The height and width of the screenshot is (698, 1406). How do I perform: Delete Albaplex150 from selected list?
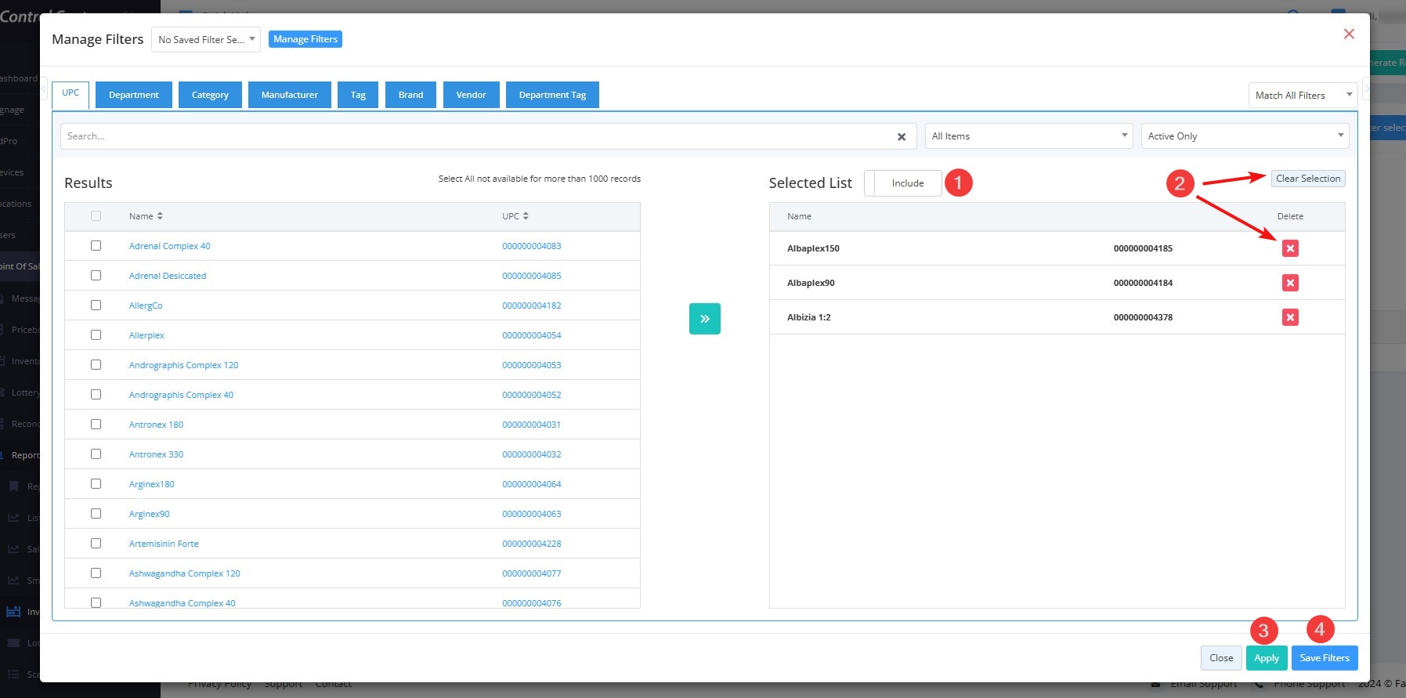pos(1290,248)
